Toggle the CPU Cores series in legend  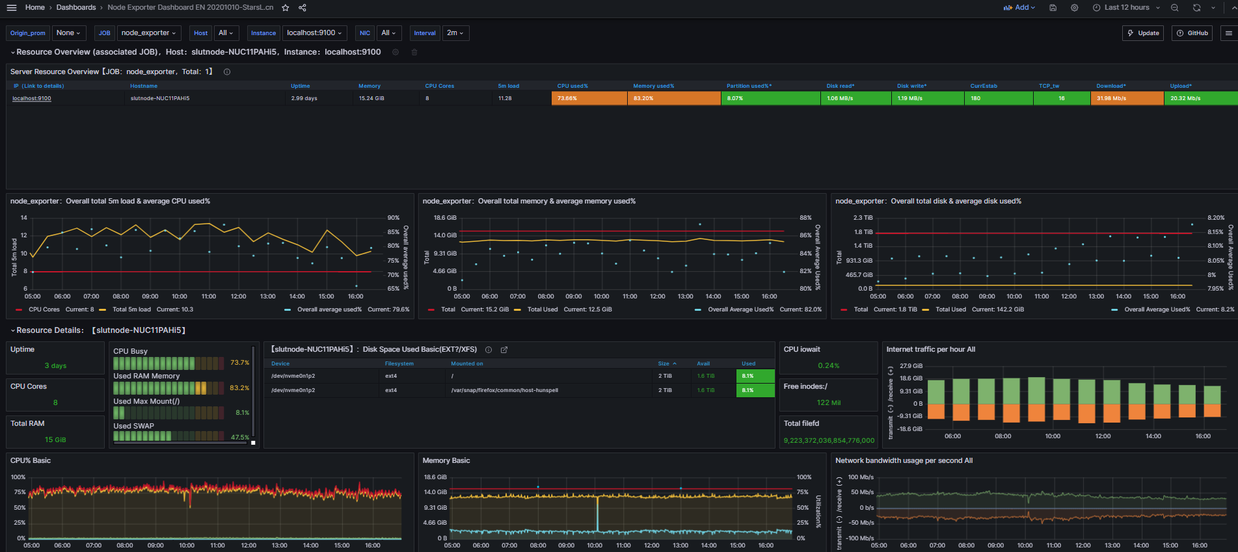(44, 309)
